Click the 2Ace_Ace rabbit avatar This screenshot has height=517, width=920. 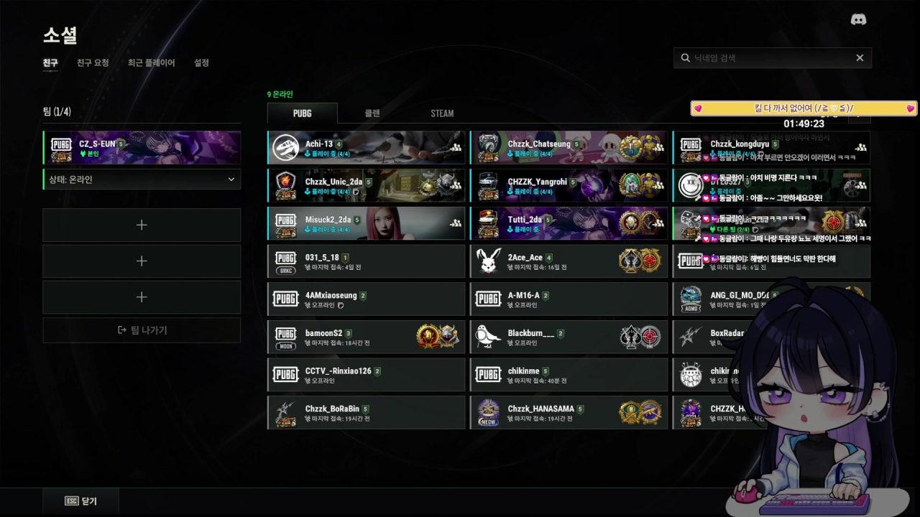coord(489,261)
